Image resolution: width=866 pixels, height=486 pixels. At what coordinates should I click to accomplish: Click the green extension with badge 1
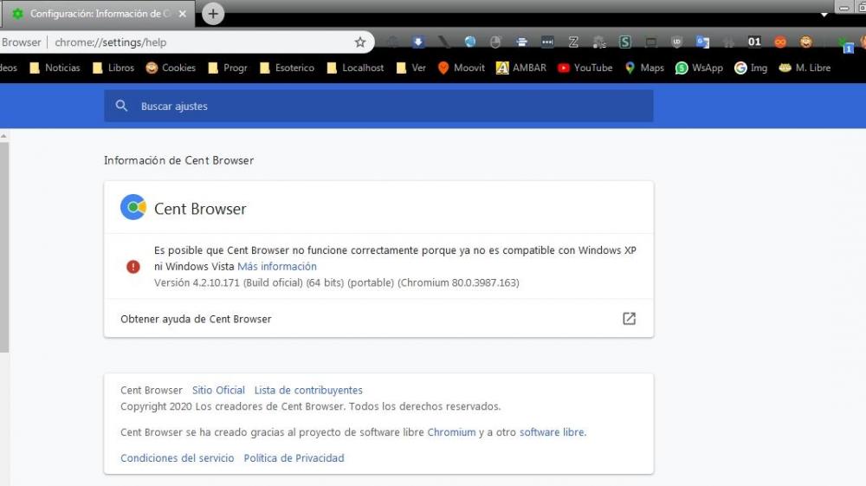pos(845,43)
